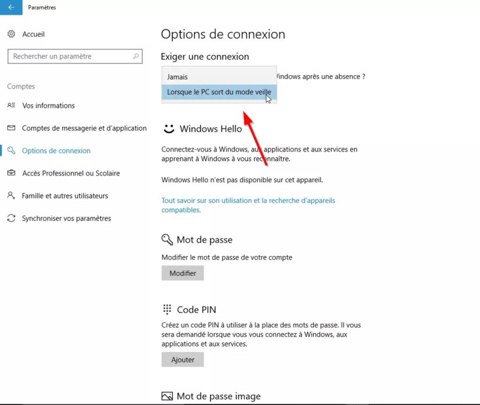The width and height of the screenshot is (480, 405).
Task: Click the envelope icon for Comptes de messagerie
Action: pos(11,128)
